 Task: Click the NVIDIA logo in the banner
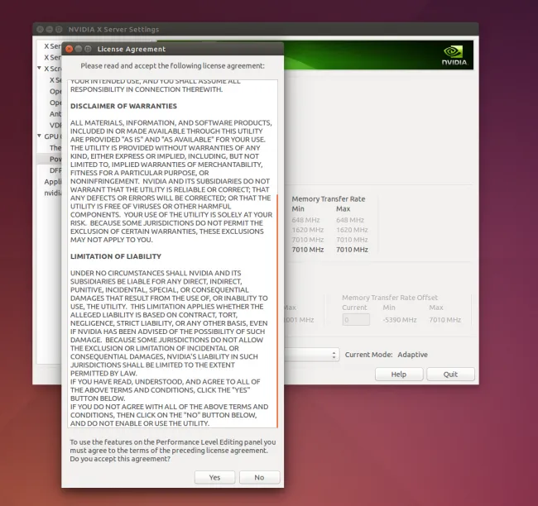click(452, 56)
